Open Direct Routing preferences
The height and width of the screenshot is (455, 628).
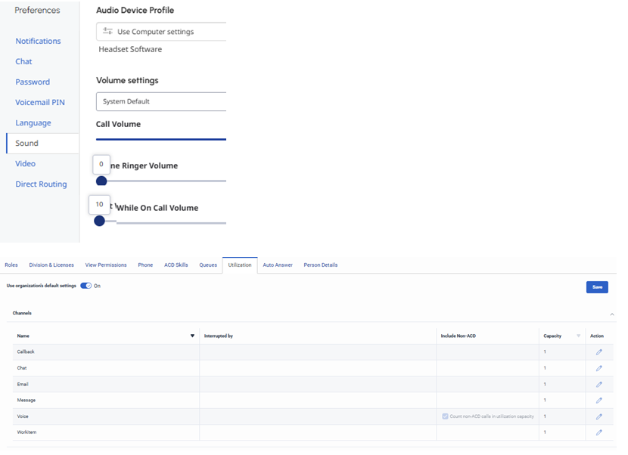click(x=41, y=184)
